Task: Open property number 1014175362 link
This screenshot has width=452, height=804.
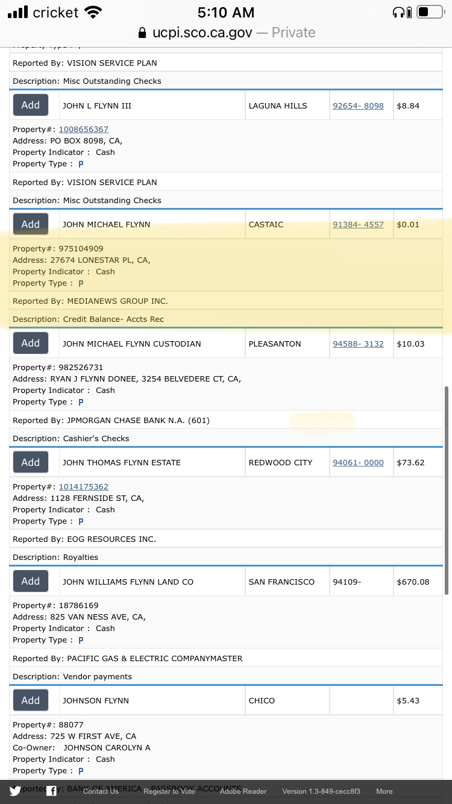Action: pos(84,487)
